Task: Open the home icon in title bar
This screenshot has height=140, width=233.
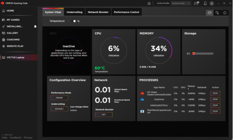Action: [x=149, y=3]
